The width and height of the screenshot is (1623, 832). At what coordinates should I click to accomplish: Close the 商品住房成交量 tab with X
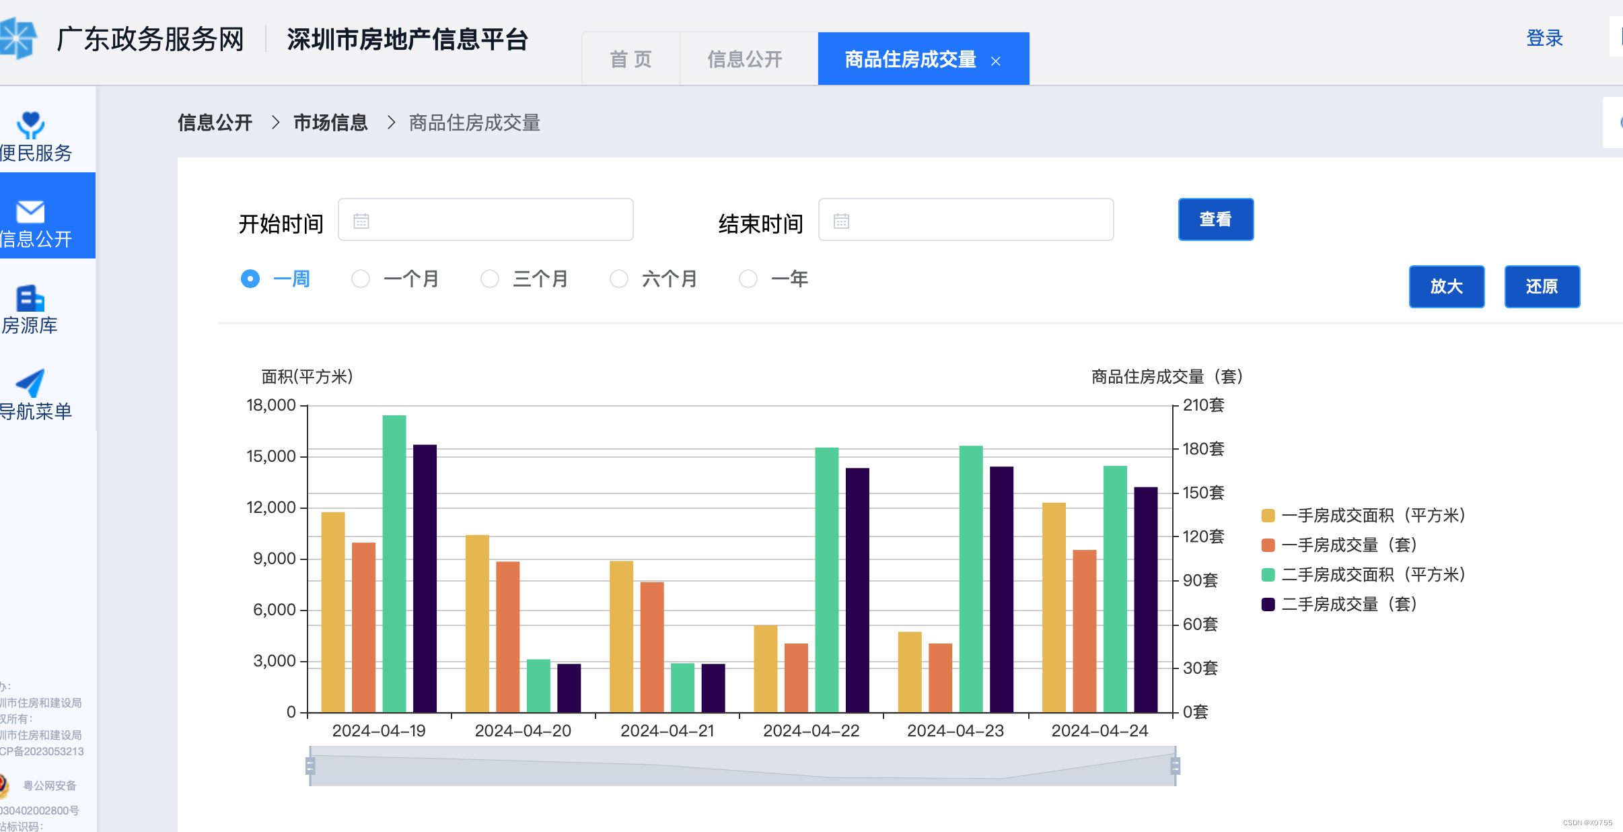click(x=996, y=61)
